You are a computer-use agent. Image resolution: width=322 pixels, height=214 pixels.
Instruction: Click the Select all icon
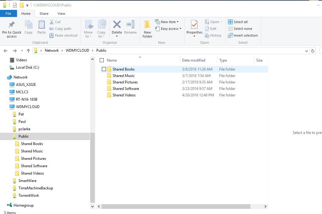coord(230,22)
